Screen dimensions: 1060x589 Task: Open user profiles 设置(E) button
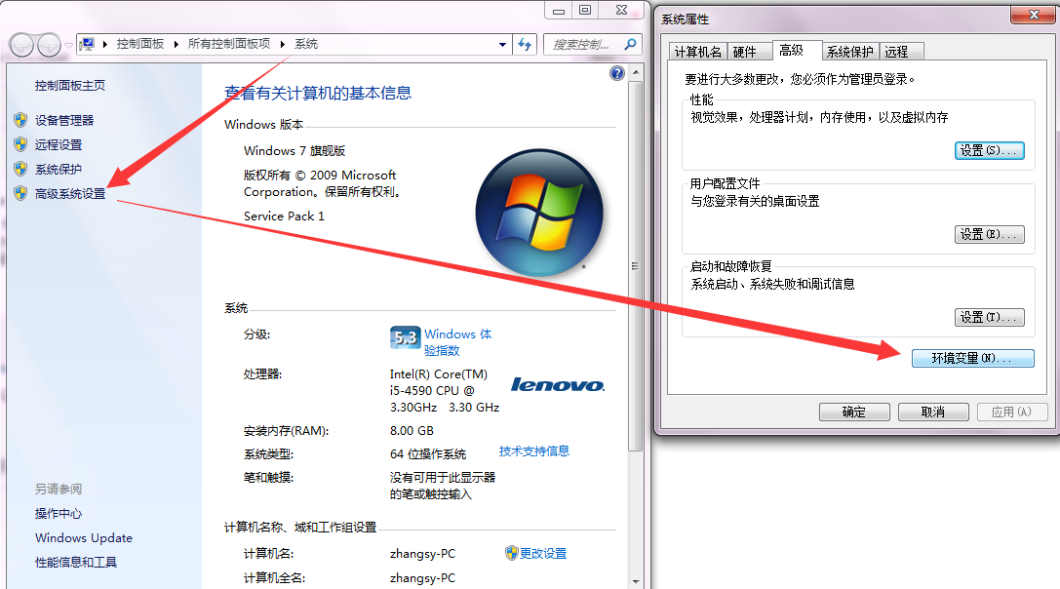[989, 235]
